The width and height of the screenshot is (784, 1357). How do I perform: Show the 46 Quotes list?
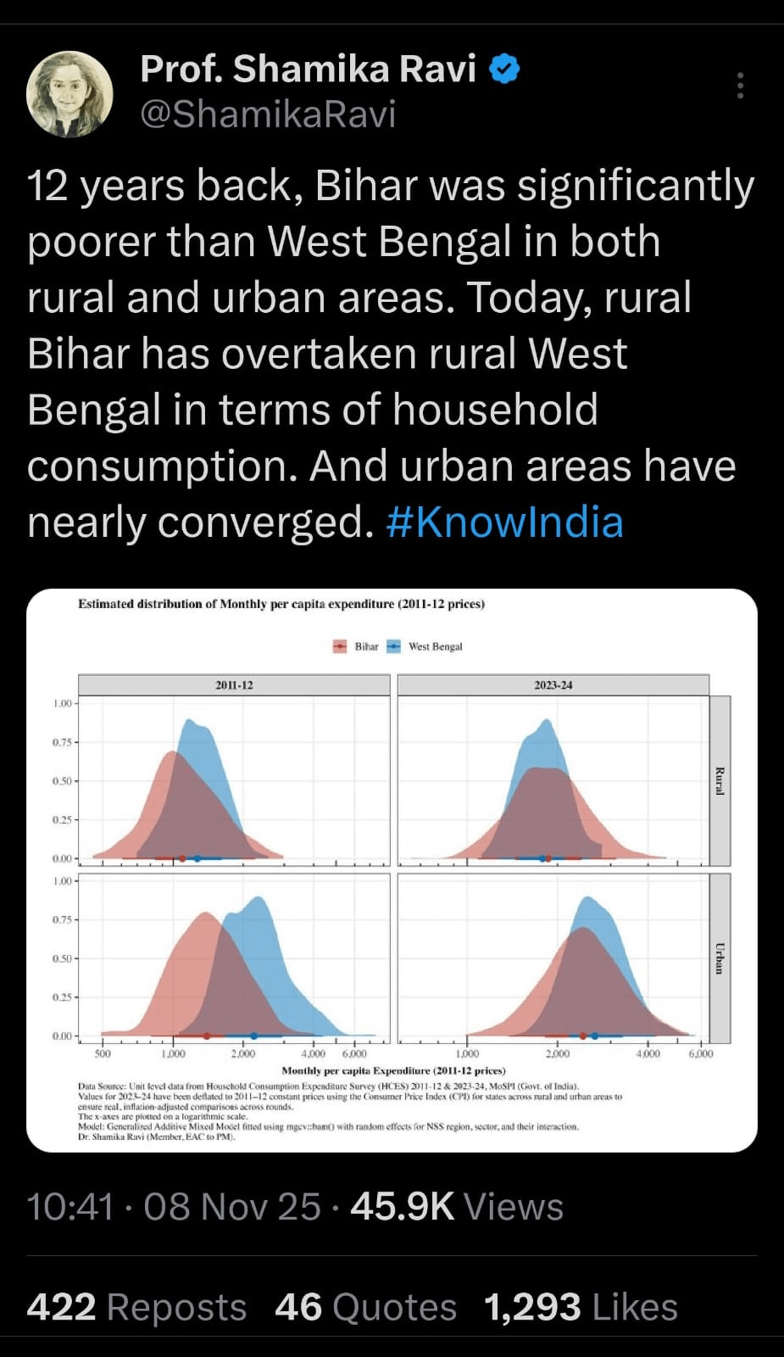pos(365,1307)
